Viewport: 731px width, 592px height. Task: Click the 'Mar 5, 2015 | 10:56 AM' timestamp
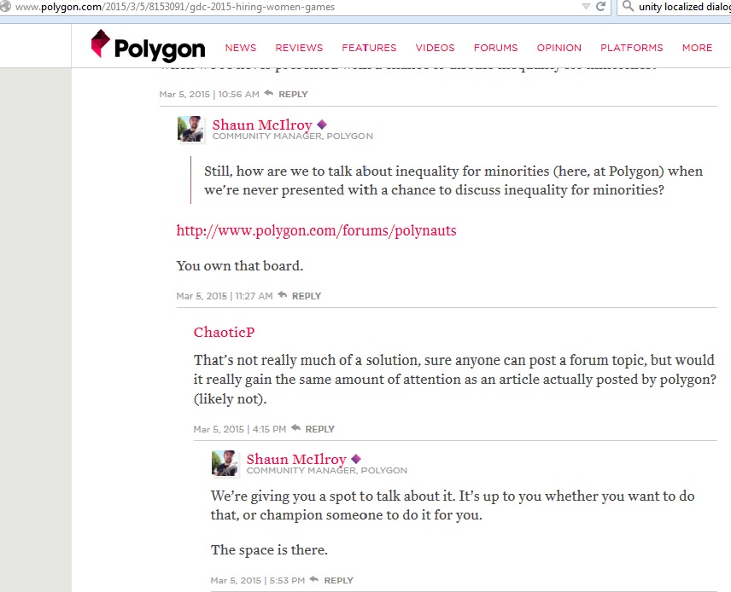[x=209, y=94]
